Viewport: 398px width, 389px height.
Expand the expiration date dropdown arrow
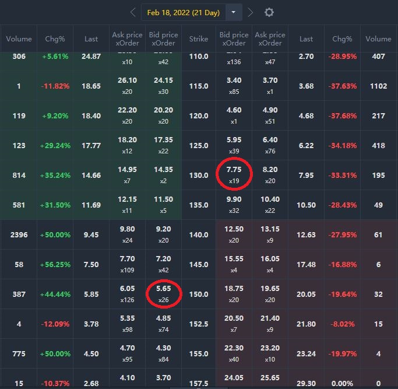(x=234, y=12)
